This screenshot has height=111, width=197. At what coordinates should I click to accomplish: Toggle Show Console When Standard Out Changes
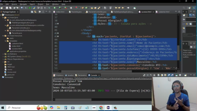pos(169,75)
